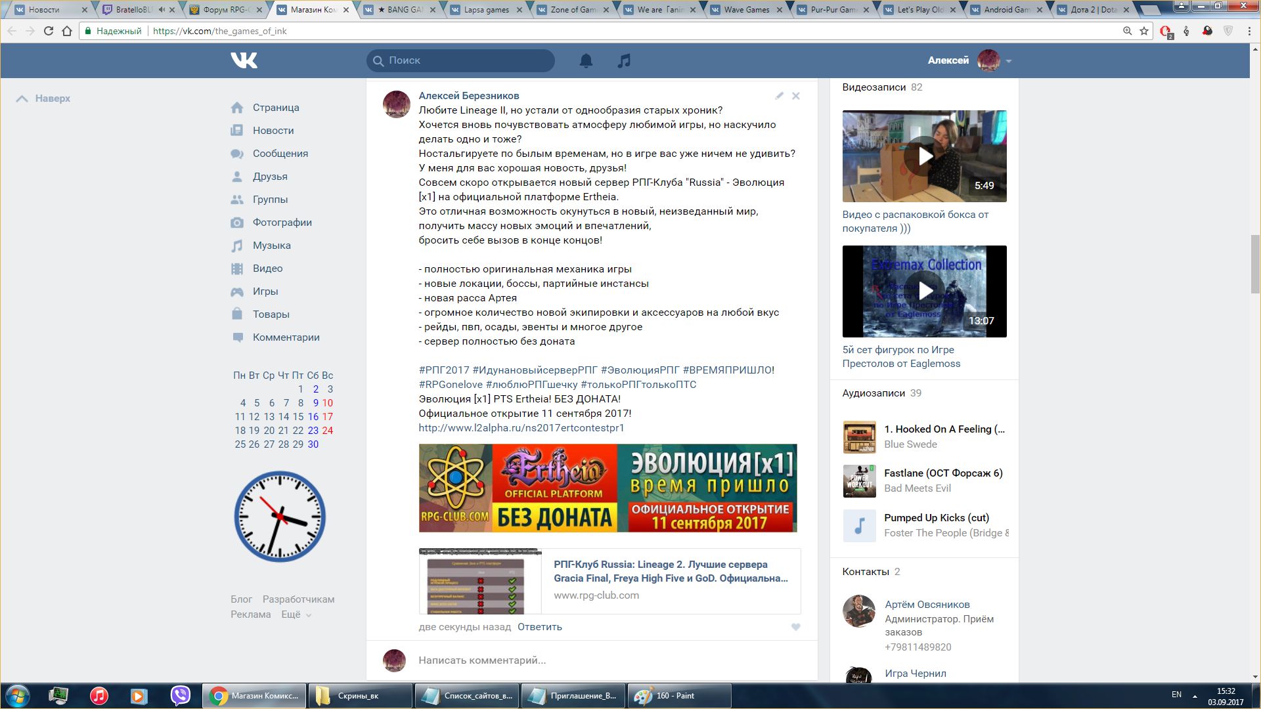Screen dimensions: 1261x709
Task: Click the Видео film icon in sidebar
Action: tap(237, 269)
